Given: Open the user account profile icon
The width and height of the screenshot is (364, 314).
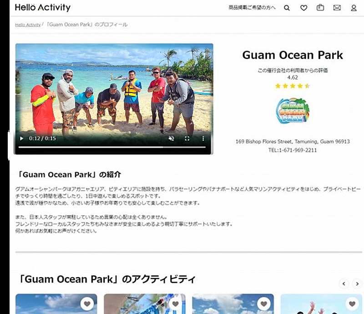Looking at the screenshot, I should (x=354, y=8).
